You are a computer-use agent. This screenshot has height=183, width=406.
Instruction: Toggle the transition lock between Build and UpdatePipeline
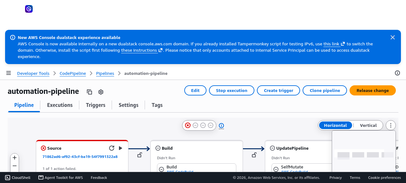[x=254, y=155]
